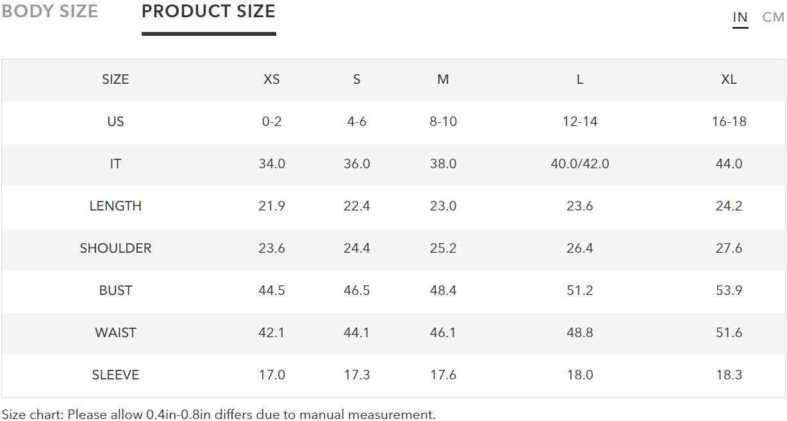Image resolution: width=787 pixels, height=421 pixels.
Task: Click US size 16-18 cell
Action: pos(729,122)
